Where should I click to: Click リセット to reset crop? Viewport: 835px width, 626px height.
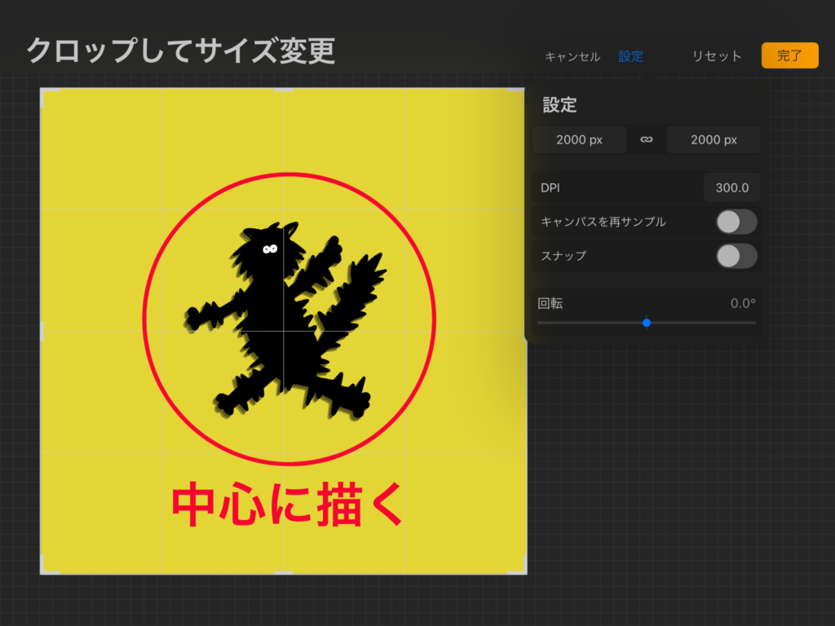point(716,56)
